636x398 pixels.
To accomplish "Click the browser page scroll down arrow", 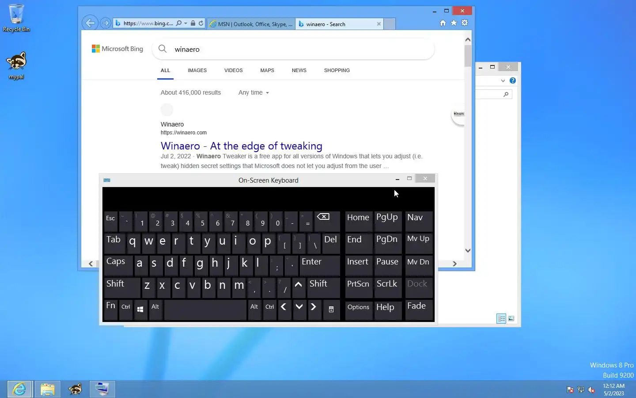I will tap(468, 250).
